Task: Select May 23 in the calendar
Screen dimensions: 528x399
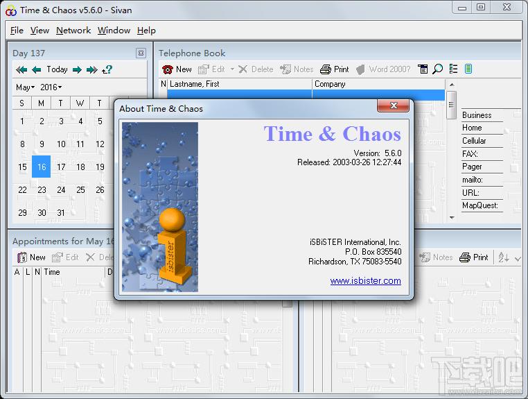Action: point(42,190)
